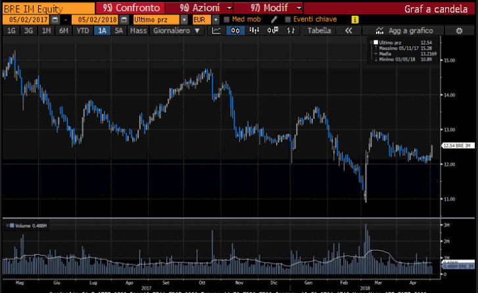
Task: Select high-low chart type icon
Action: [x=291, y=30]
